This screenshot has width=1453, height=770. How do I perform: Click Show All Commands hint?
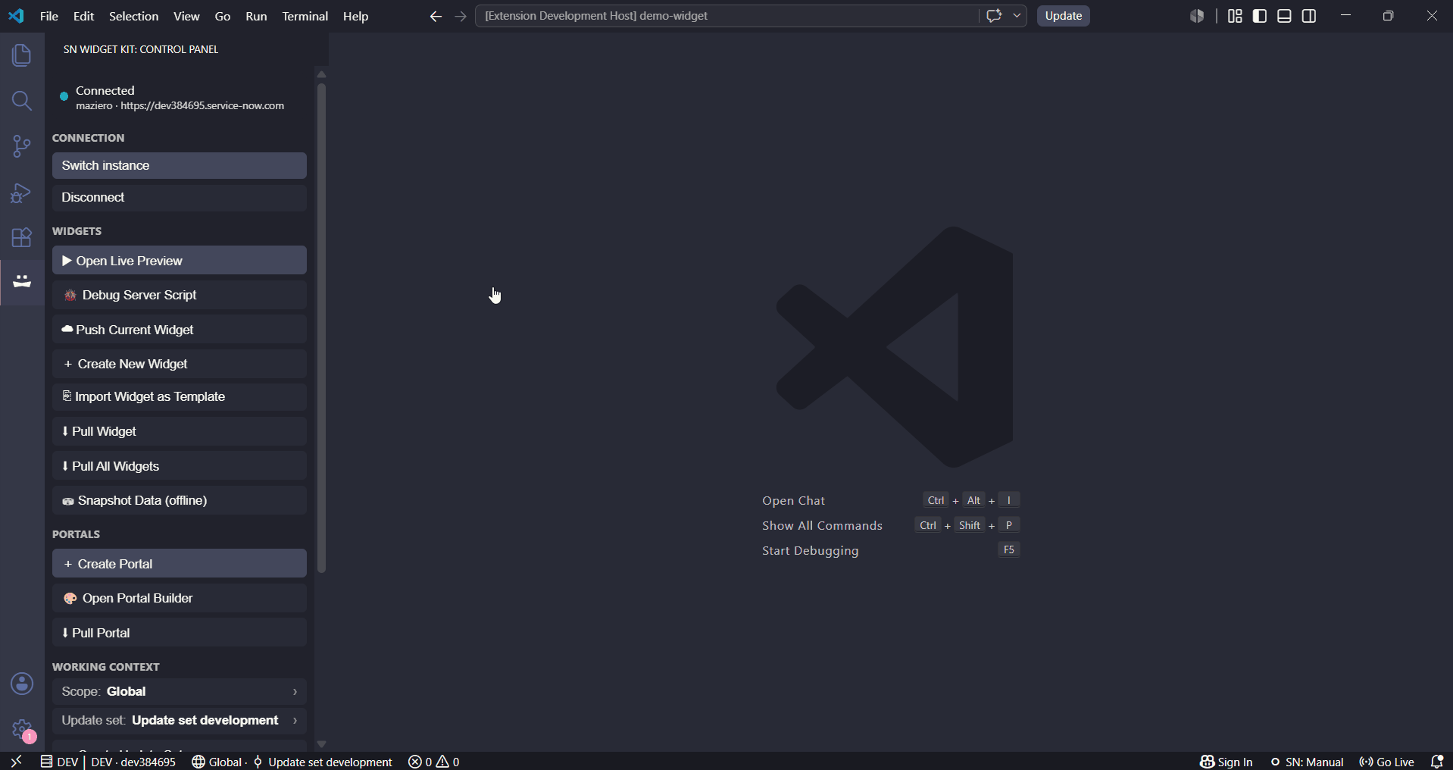(x=822, y=525)
